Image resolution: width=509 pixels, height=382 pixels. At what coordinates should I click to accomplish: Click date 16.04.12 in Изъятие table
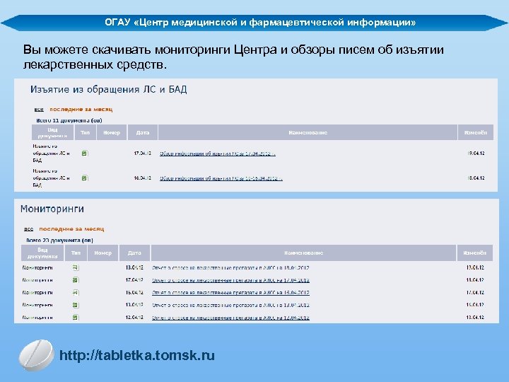143,178
